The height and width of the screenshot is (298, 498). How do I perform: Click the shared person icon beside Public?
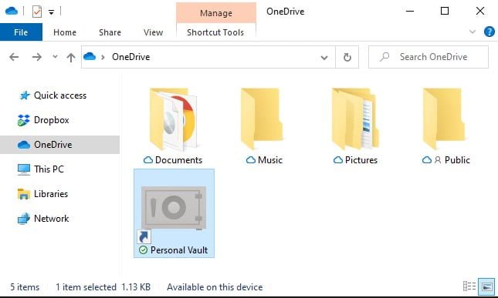click(438, 160)
